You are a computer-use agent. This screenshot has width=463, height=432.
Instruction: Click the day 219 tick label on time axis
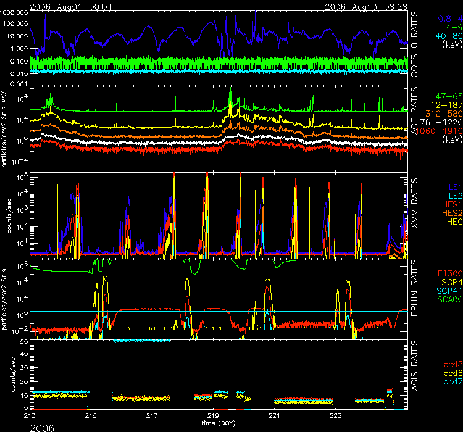point(213,417)
